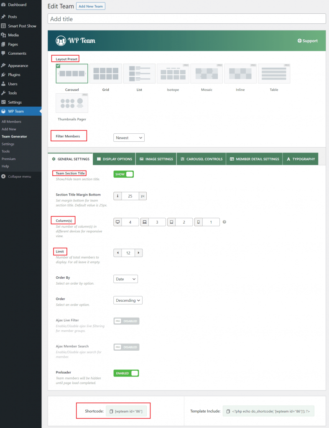329x428 pixels.
Task: Click the Section Title Margin Bottom field
Action: pos(130,196)
